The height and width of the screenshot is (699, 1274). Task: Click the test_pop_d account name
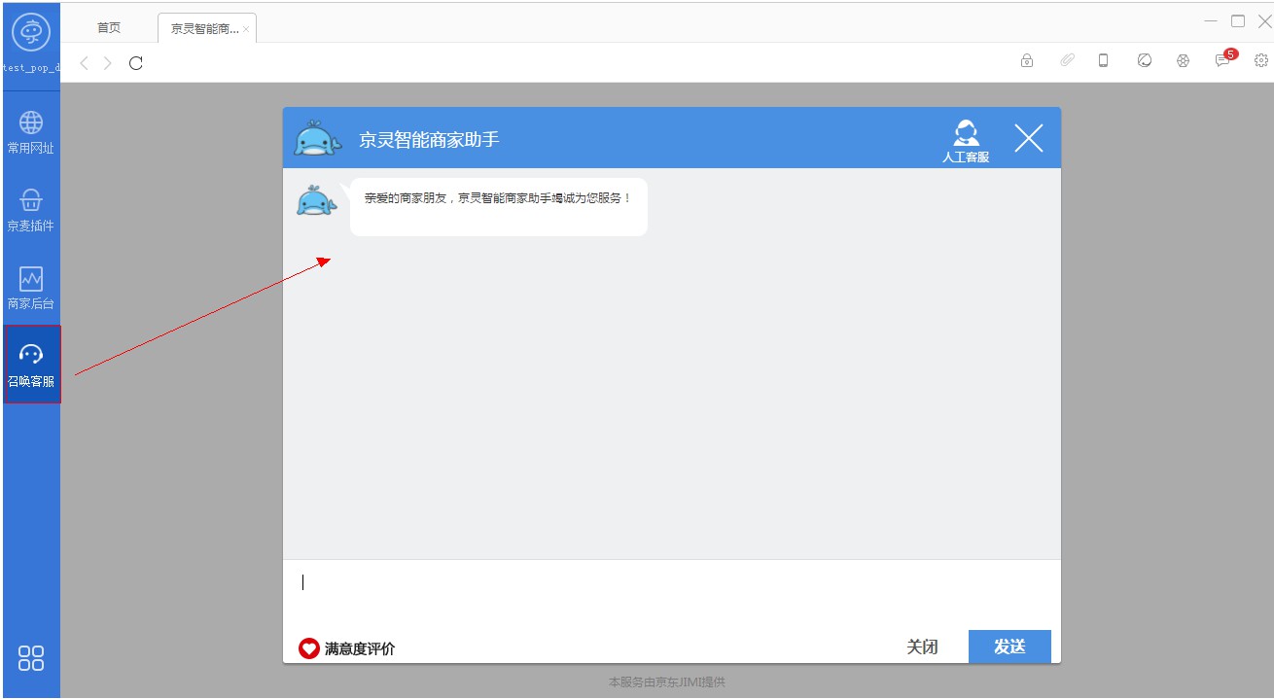[31, 67]
